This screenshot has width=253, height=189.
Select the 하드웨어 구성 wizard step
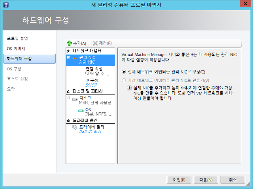pos(29,59)
